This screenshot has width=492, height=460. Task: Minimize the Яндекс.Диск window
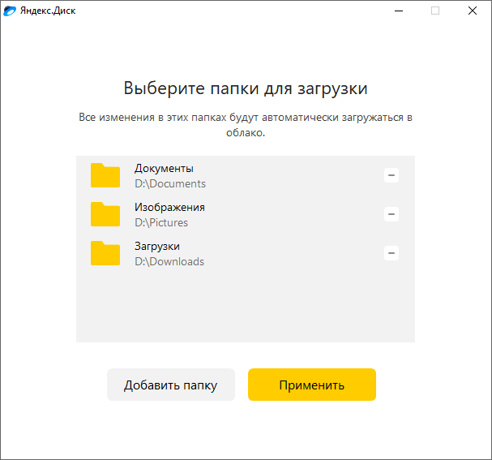[x=398, y=11]
